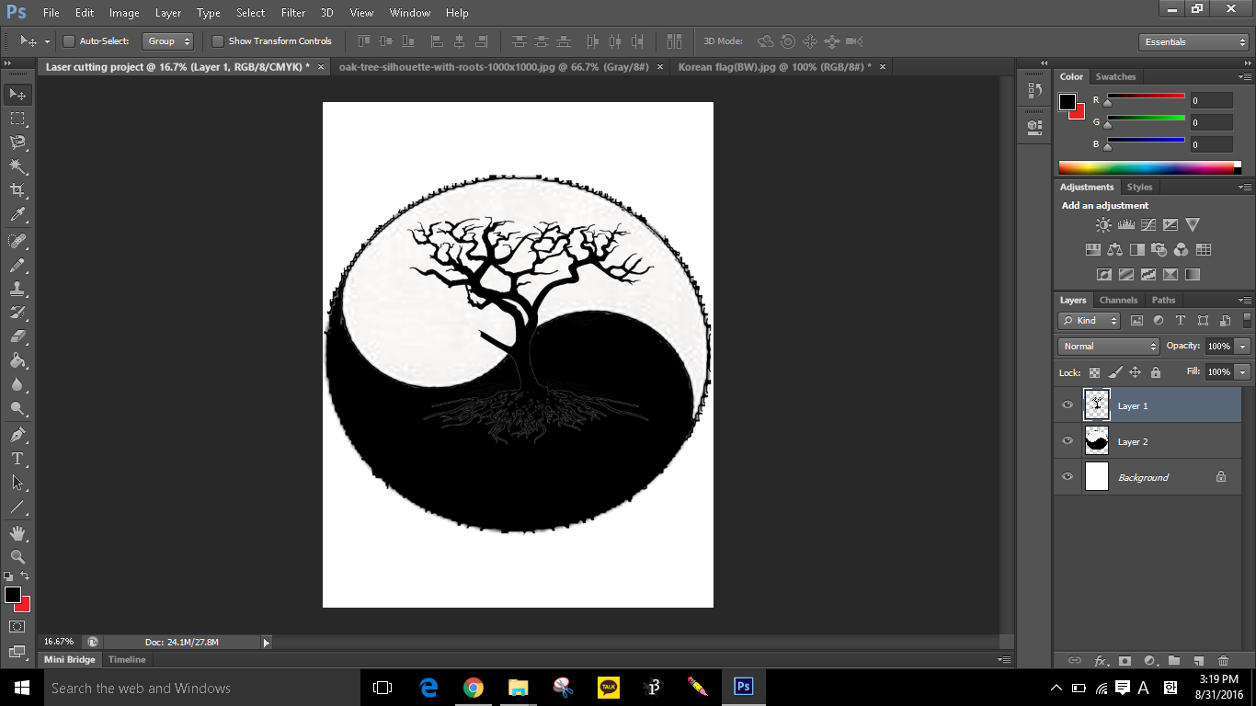This screenshot has height=706, width=1256.
Task: Select the Zoom tool
Action: coord(17,556)
